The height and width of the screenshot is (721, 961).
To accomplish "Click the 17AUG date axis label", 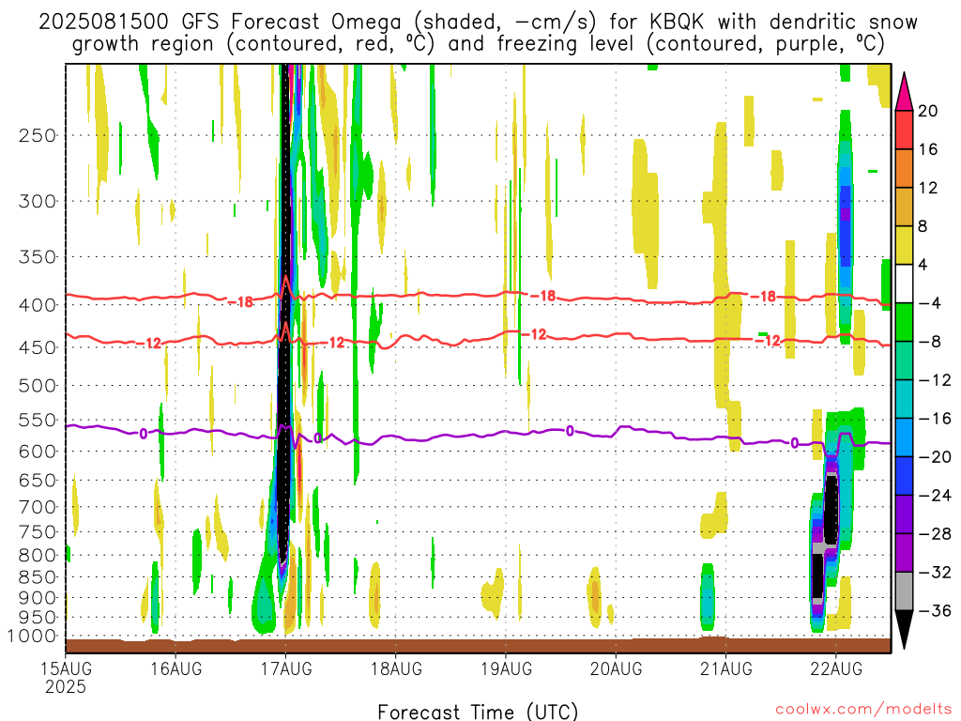I will point(286,668).
